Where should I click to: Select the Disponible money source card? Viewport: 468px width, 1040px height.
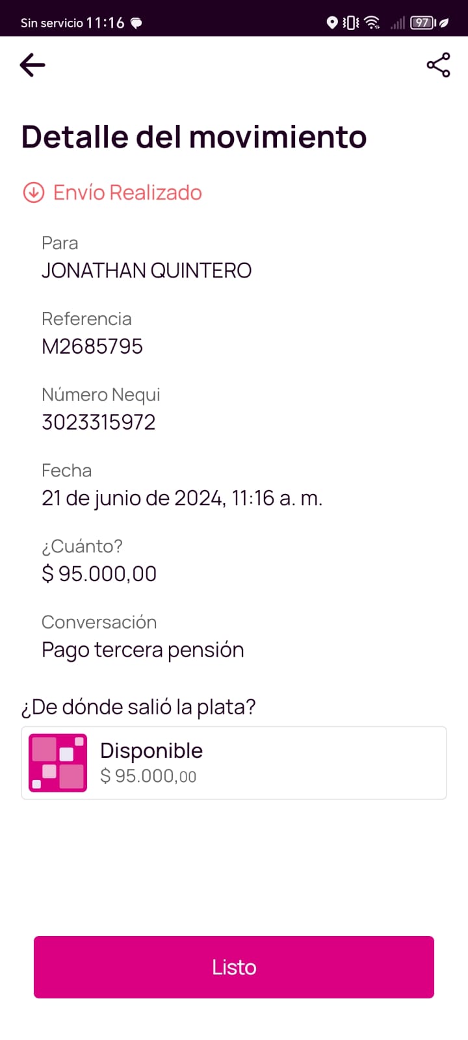point(234,763)
